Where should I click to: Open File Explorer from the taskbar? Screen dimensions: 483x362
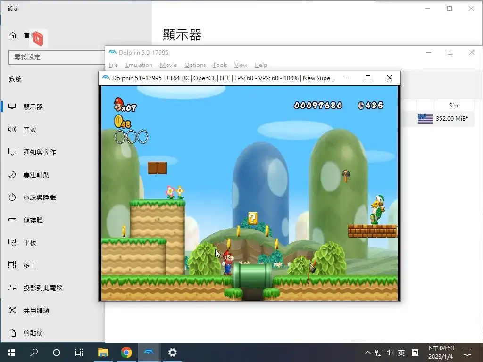pyautogui.click(x=103, y=353)
